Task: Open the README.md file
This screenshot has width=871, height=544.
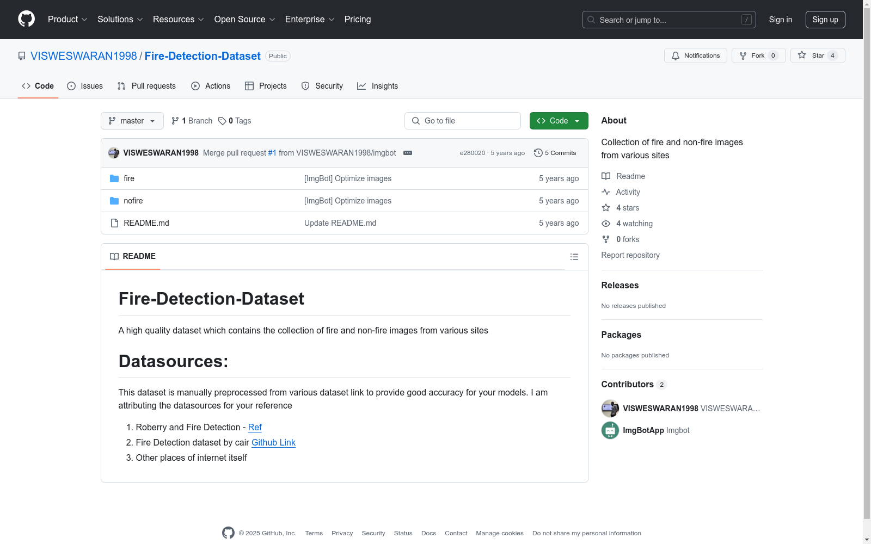Action: (146, 223)
